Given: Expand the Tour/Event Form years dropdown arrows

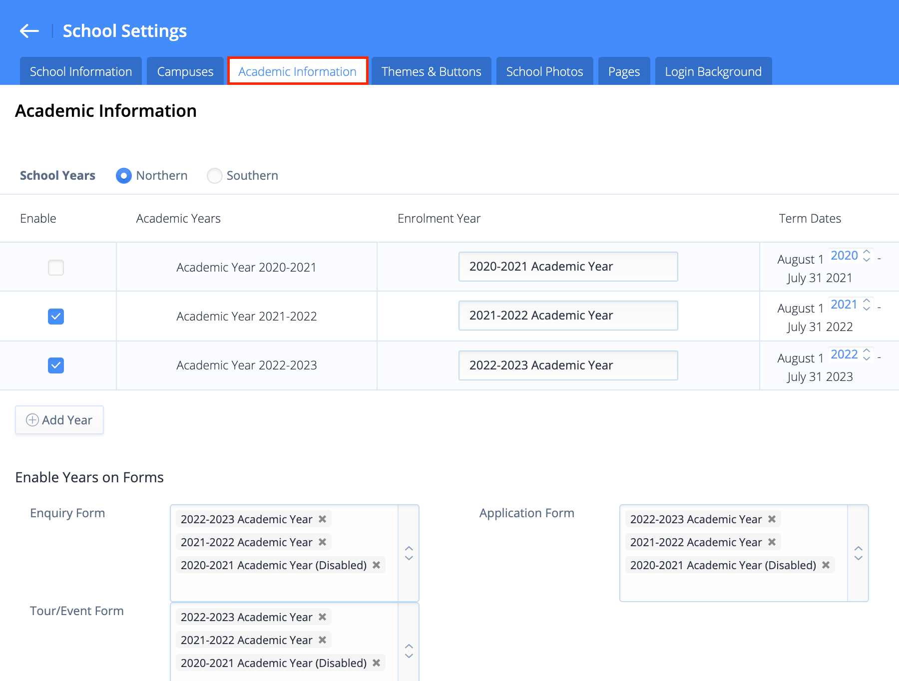Looking at the screenshot, I should tap(409, 651).
